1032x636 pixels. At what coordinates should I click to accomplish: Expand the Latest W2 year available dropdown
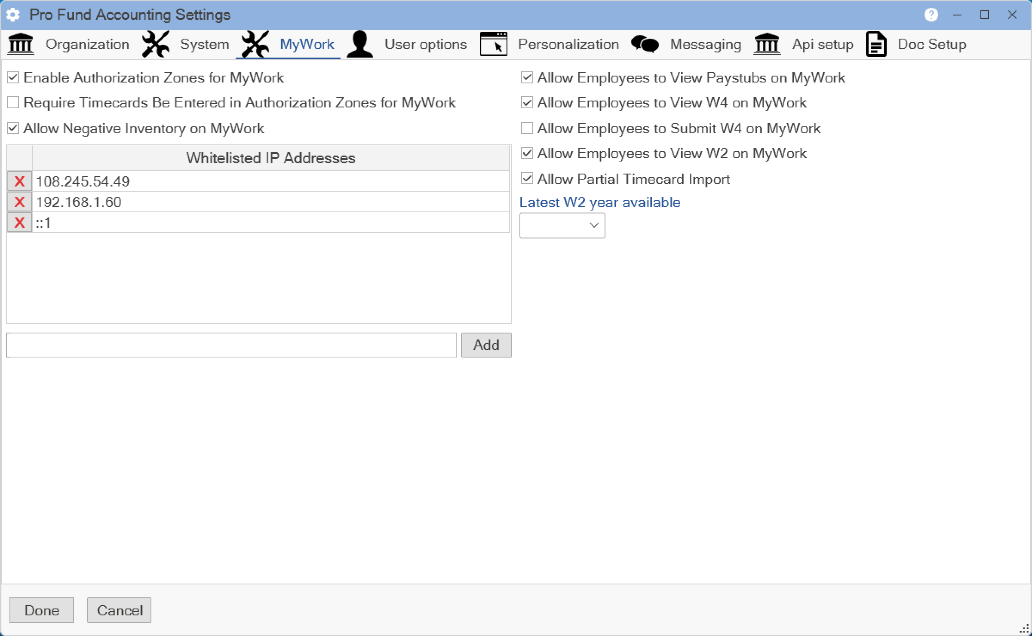click(562, 225)
